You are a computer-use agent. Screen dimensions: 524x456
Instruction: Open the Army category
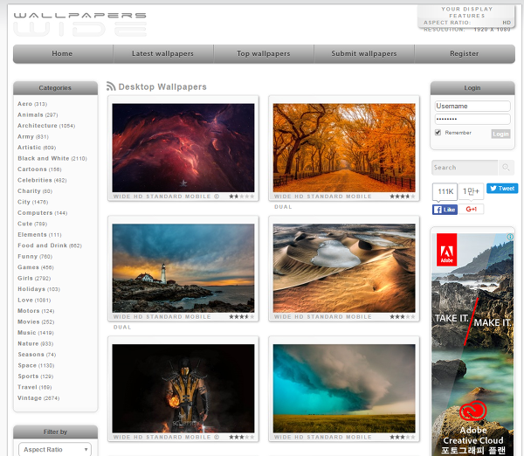(x=33, y=136)
